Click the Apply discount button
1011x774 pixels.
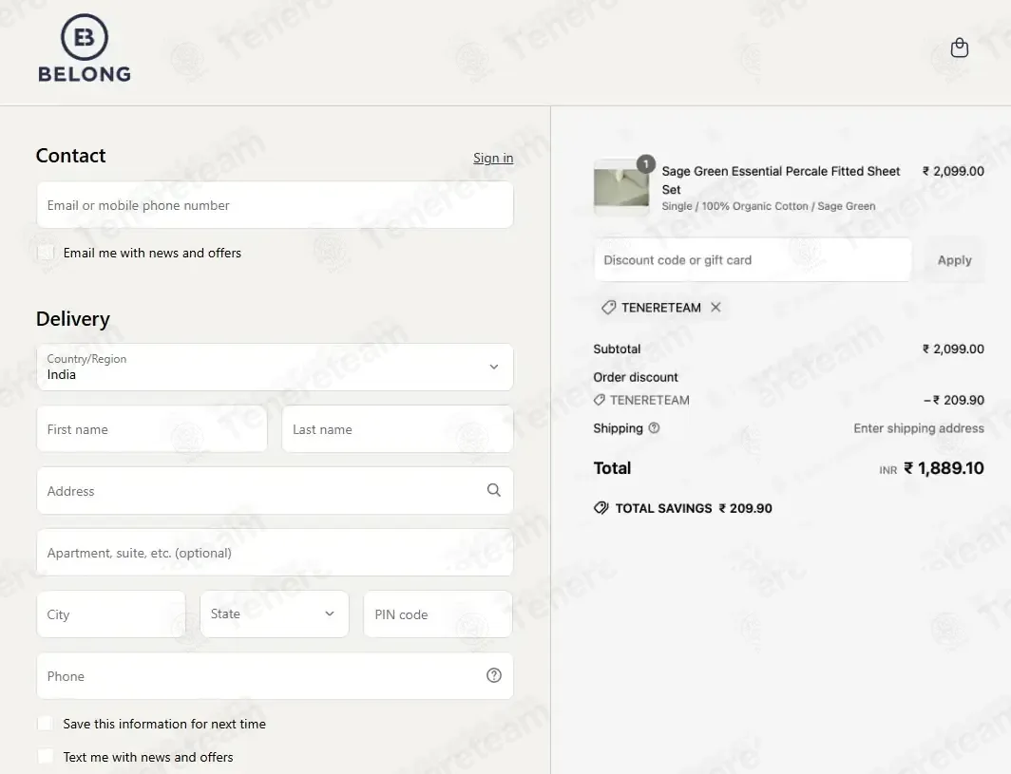[954, 259]
